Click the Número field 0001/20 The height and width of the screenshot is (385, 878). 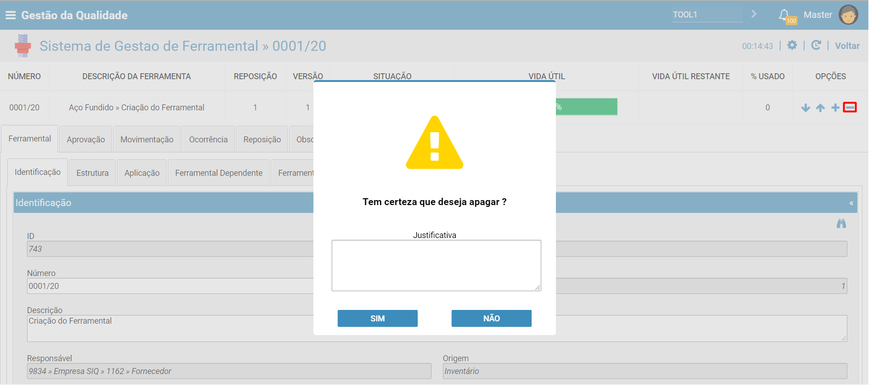[x=170, y=286]
